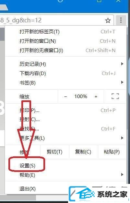
Task: Choose the print option with Ctrl+P shortcut
Action: click(65, 110)
